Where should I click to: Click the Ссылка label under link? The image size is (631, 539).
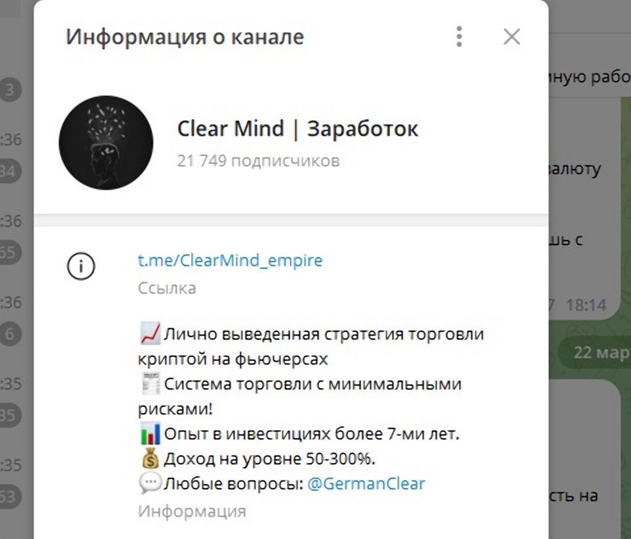point(167,288)
